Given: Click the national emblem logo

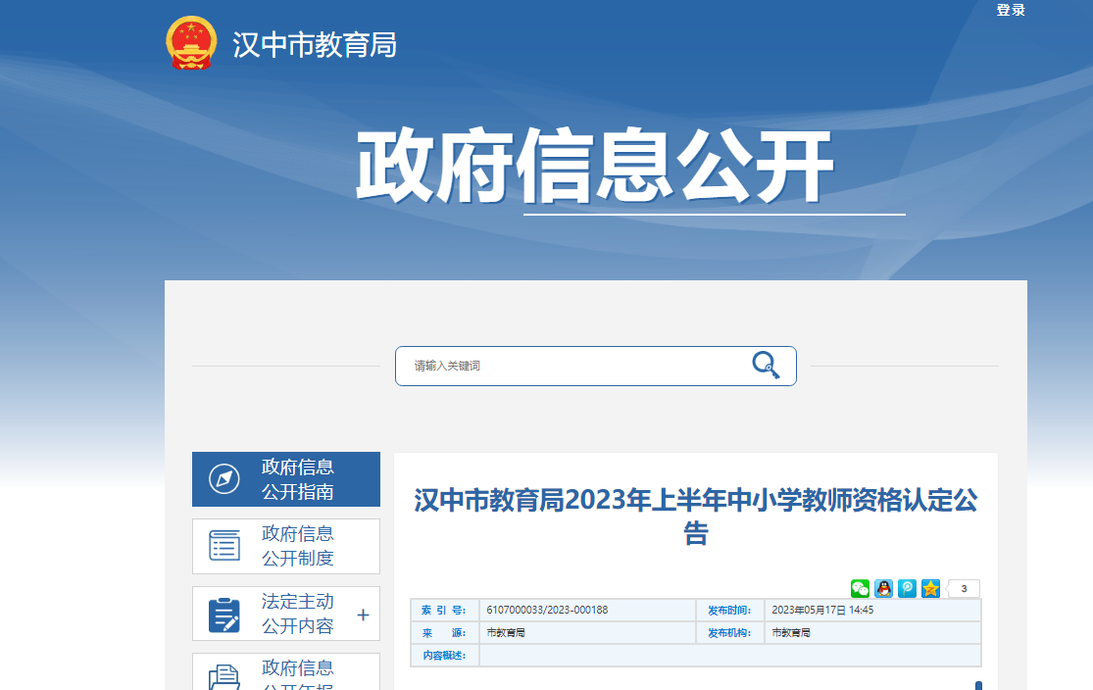Looking at the screenshot, I should (x=191, y=44).
